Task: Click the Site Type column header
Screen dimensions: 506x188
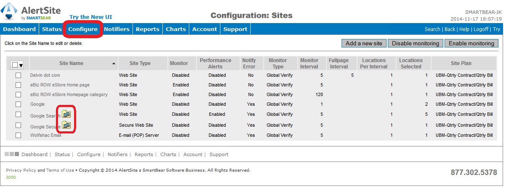Action: coord(140,63)
